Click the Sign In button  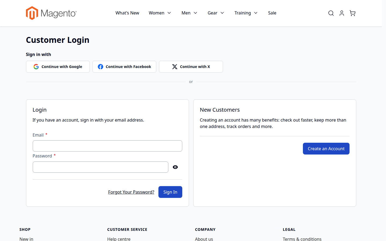pos(170,192)
